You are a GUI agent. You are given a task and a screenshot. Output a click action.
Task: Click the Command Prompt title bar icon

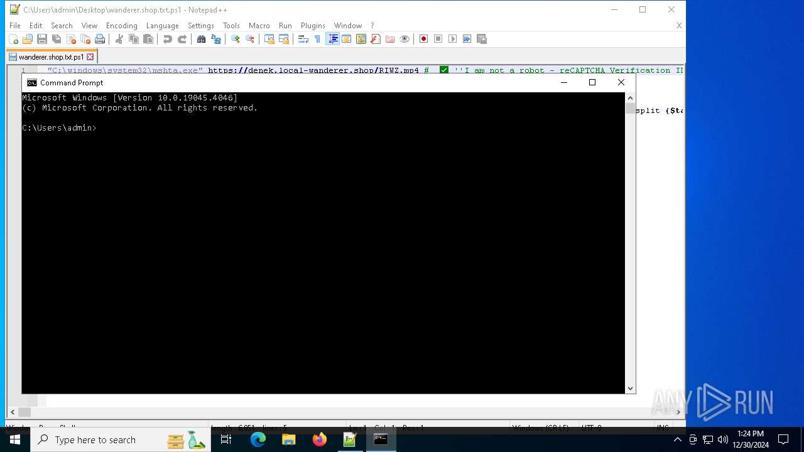pyautogui.click(x=31, y=83)
